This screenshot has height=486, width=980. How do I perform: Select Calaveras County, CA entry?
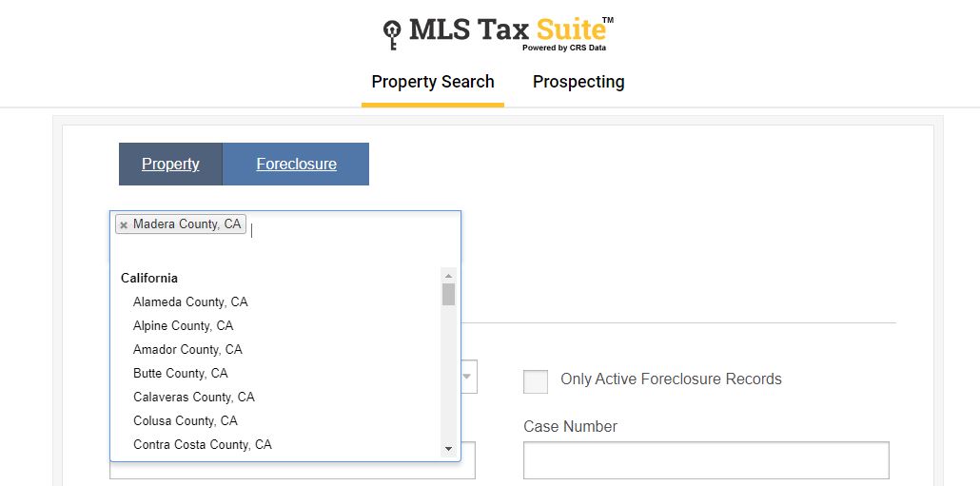[x=193, y=397]
